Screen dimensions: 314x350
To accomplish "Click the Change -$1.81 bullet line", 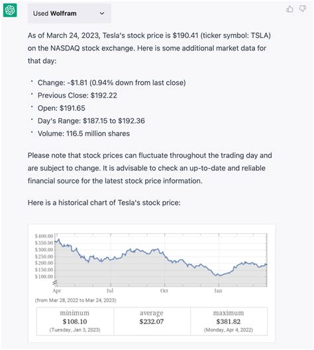I will click(x=111, y=83).
